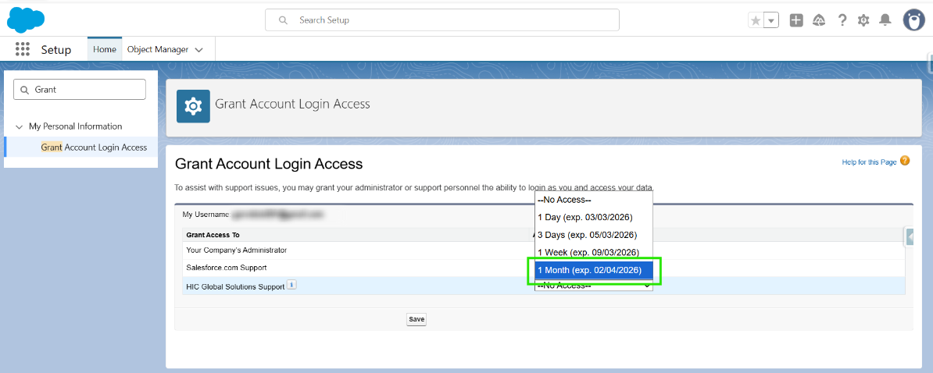Collapse the My Personal Information section
This screenshot has width=933, height=373.
[20, 126]
